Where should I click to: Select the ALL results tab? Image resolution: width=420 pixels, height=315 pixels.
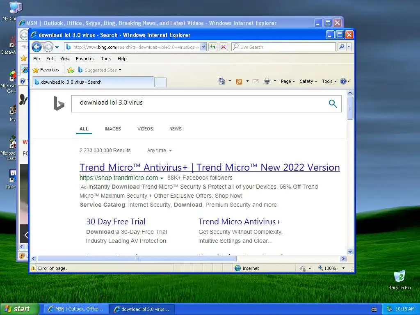pyautogui.click(x=84, y=129)
